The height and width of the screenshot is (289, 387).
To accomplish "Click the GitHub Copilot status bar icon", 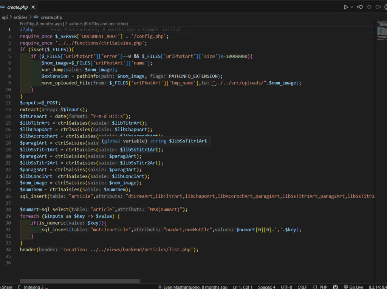I will [x=335, y=287].
